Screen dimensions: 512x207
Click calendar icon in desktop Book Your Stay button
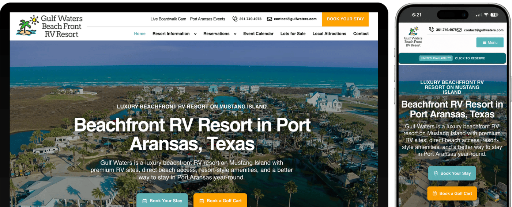[144, 201]
